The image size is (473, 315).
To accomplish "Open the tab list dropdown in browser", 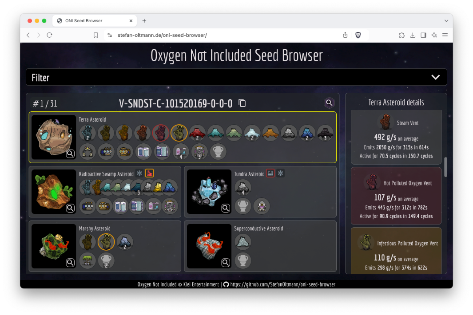I will click(x=446, y=21).
